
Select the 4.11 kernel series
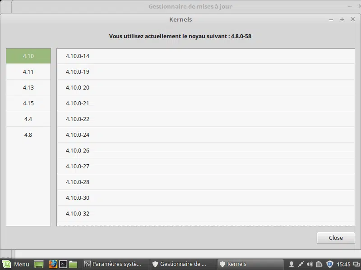(x=28, y=72)
